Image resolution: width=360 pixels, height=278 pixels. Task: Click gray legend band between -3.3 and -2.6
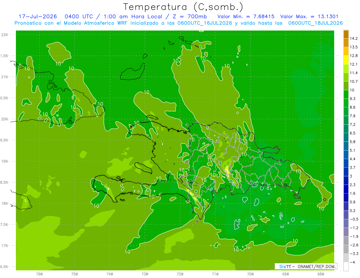click(346, 249)
